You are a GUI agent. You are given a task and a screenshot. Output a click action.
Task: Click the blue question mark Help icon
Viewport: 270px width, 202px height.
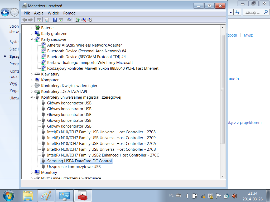coord(55,20)
